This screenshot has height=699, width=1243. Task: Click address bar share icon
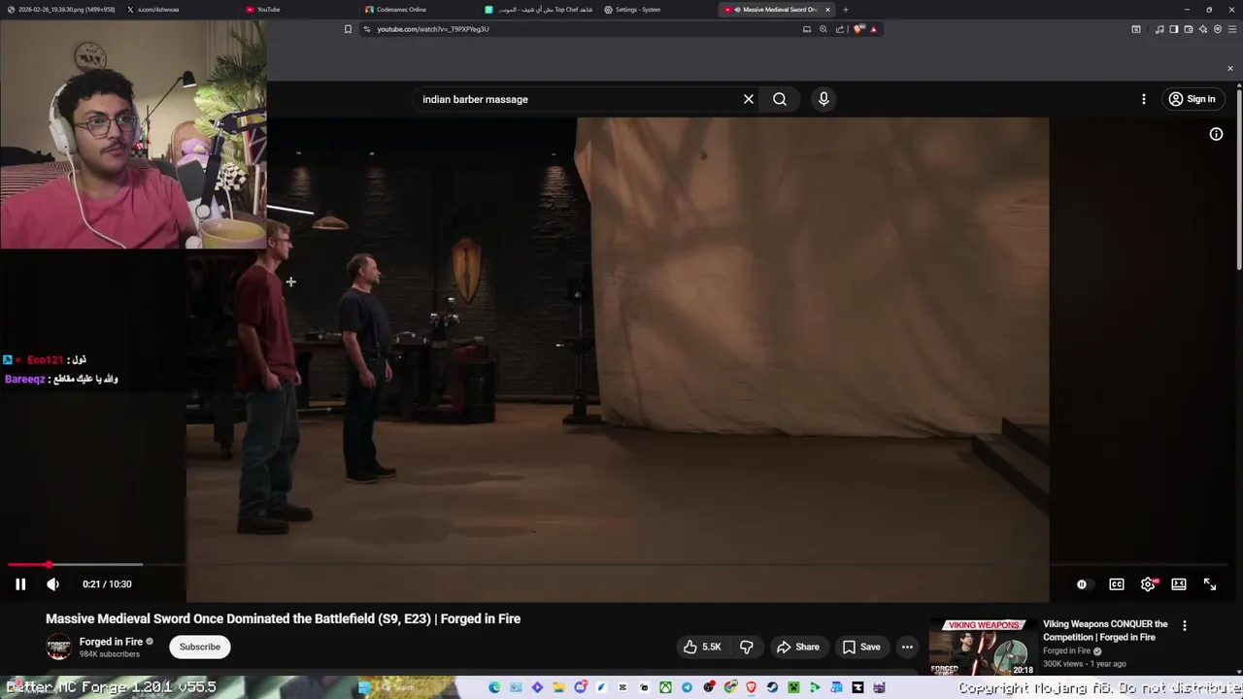pyautogui.click(x=840, y=29)
